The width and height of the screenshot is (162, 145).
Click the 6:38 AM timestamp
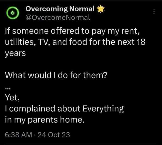click(17, 134)
